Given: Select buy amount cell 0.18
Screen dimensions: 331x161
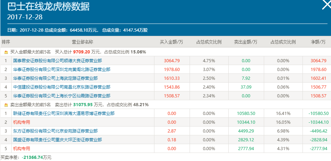Looking at the screenshot, I should 172,140.
